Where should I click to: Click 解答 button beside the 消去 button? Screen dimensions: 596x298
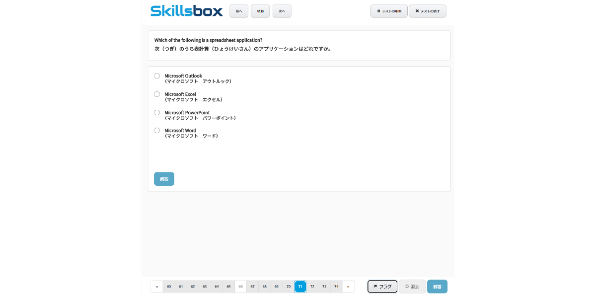pyautogui.click(x=437, y=287)
